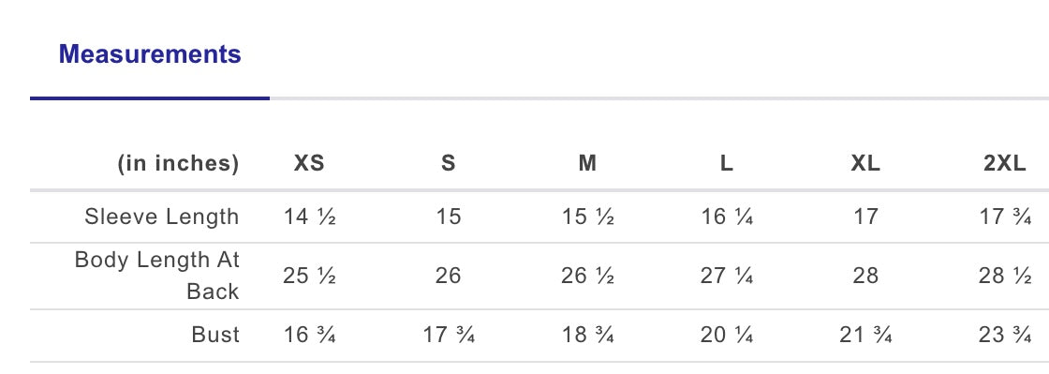Select the XS size column header
This screenshot has height=374, width=1049.
(309, 163)
